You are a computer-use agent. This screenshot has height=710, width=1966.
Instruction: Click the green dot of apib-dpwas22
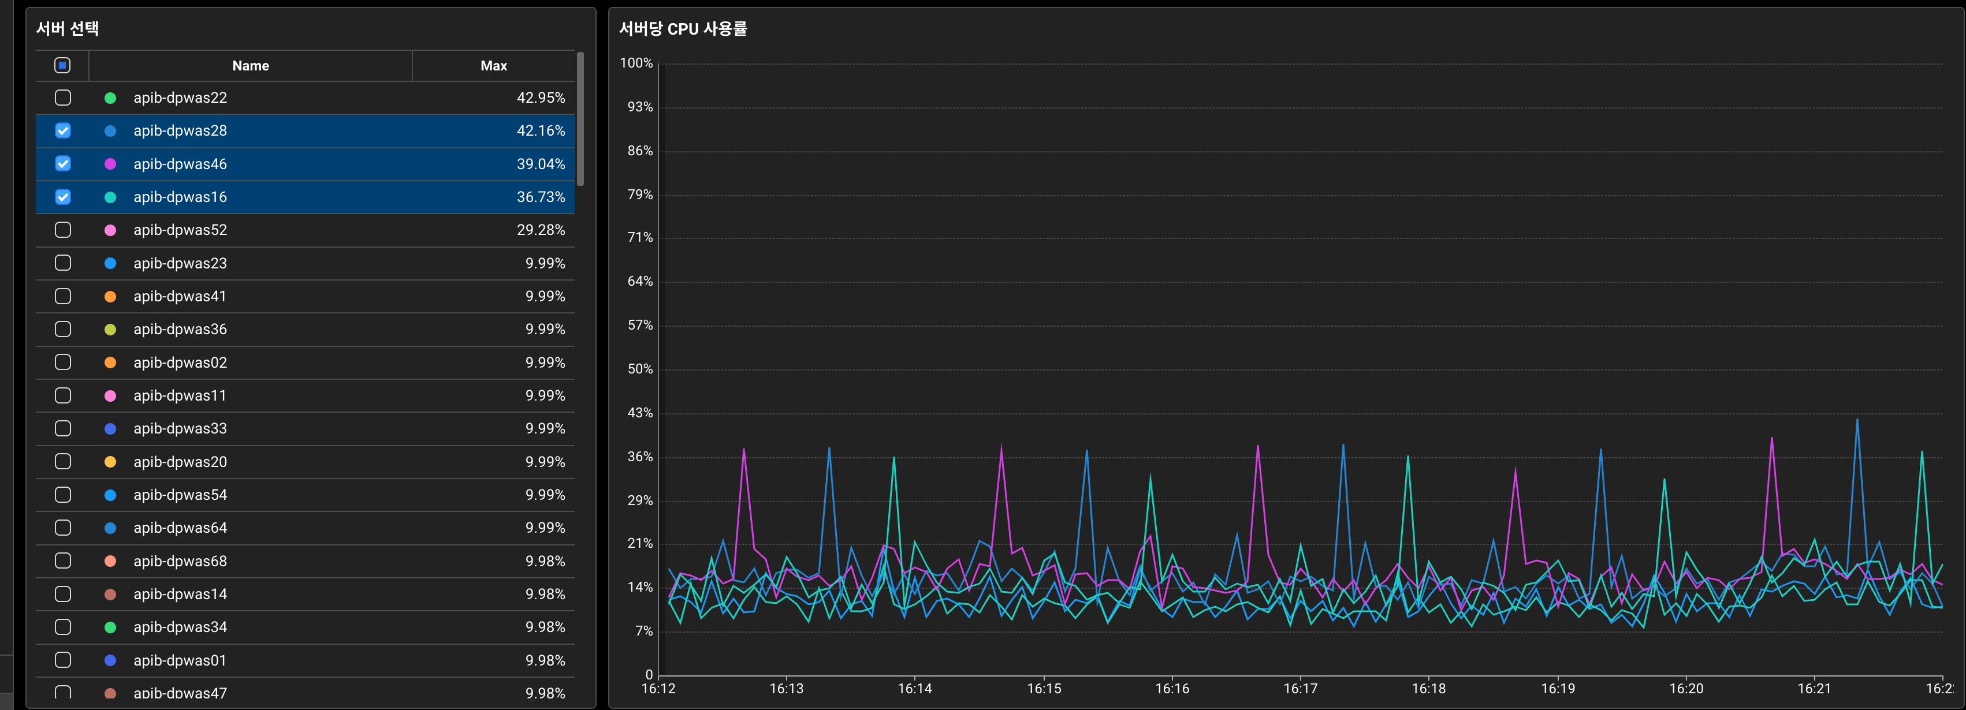pyautogui.click(x=110, y=98)
